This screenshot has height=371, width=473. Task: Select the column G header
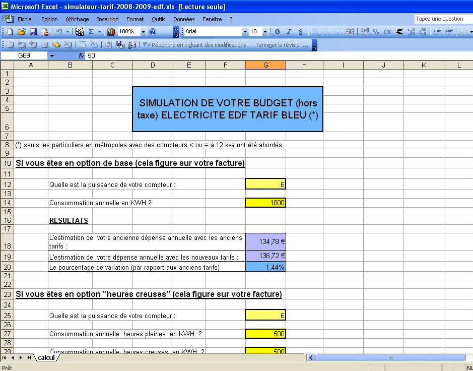[x=265, y=65]
